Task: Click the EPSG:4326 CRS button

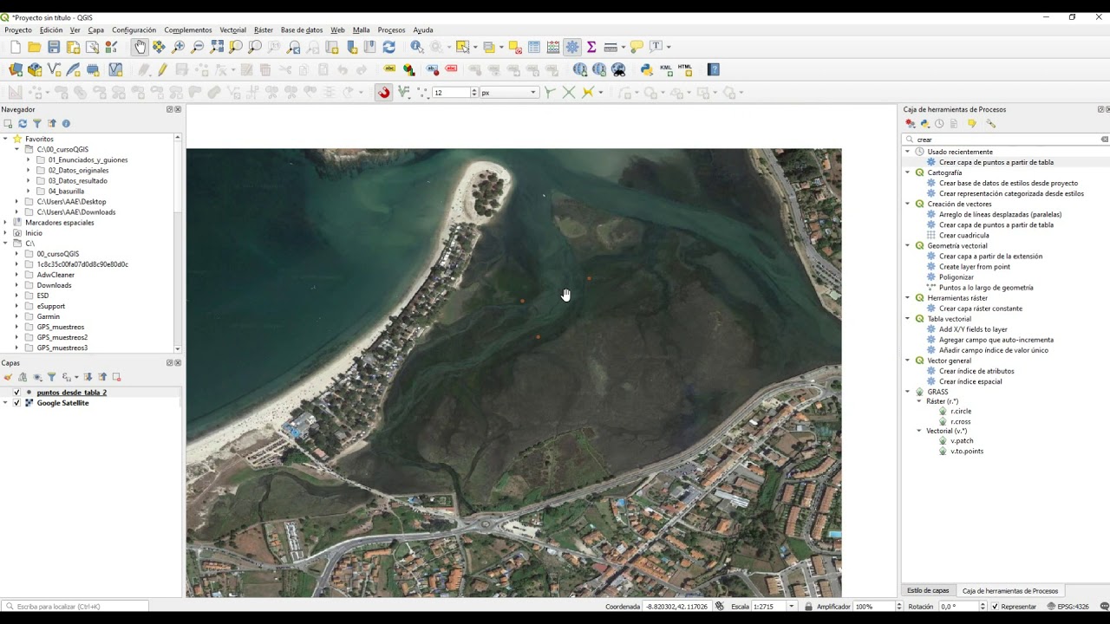Action: point(1068,607)
